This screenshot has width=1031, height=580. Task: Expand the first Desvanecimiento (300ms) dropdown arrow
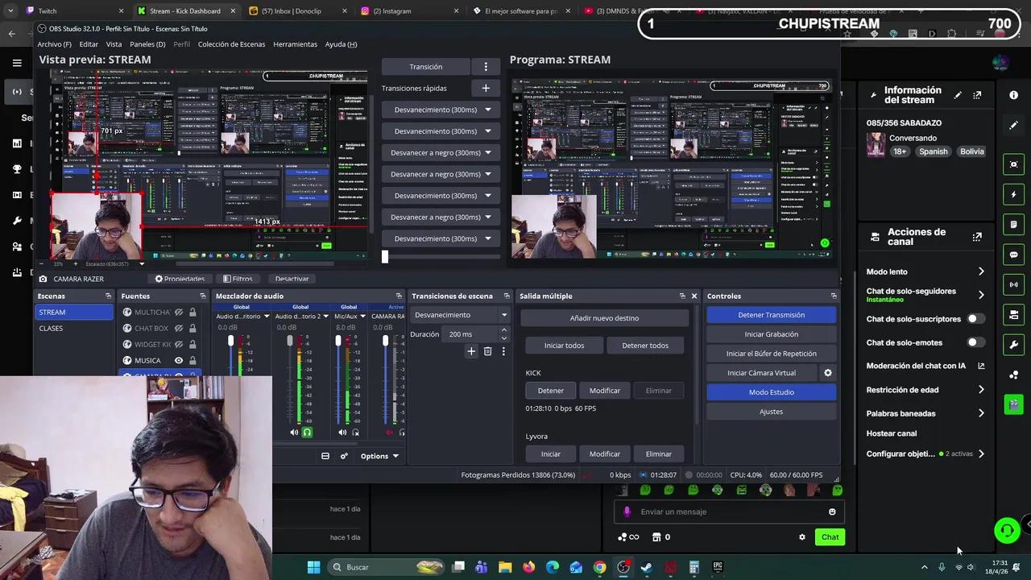pos(487,110)
